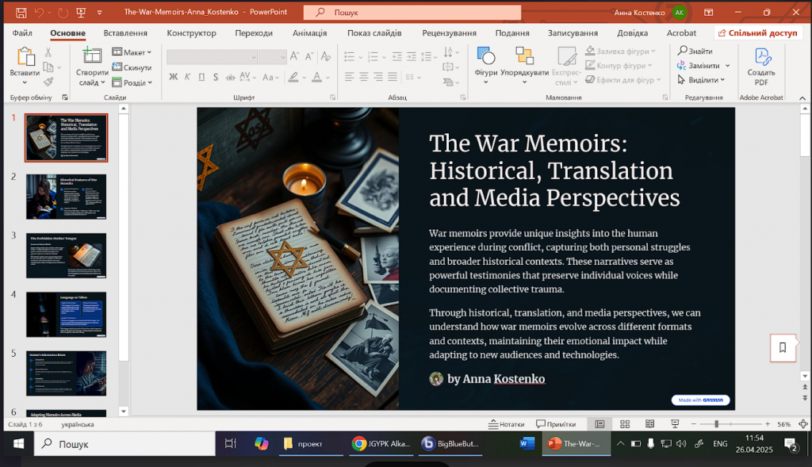Switch to Slide Sorter view
Viewport: 812px width, 467px height.
(625, 424)
